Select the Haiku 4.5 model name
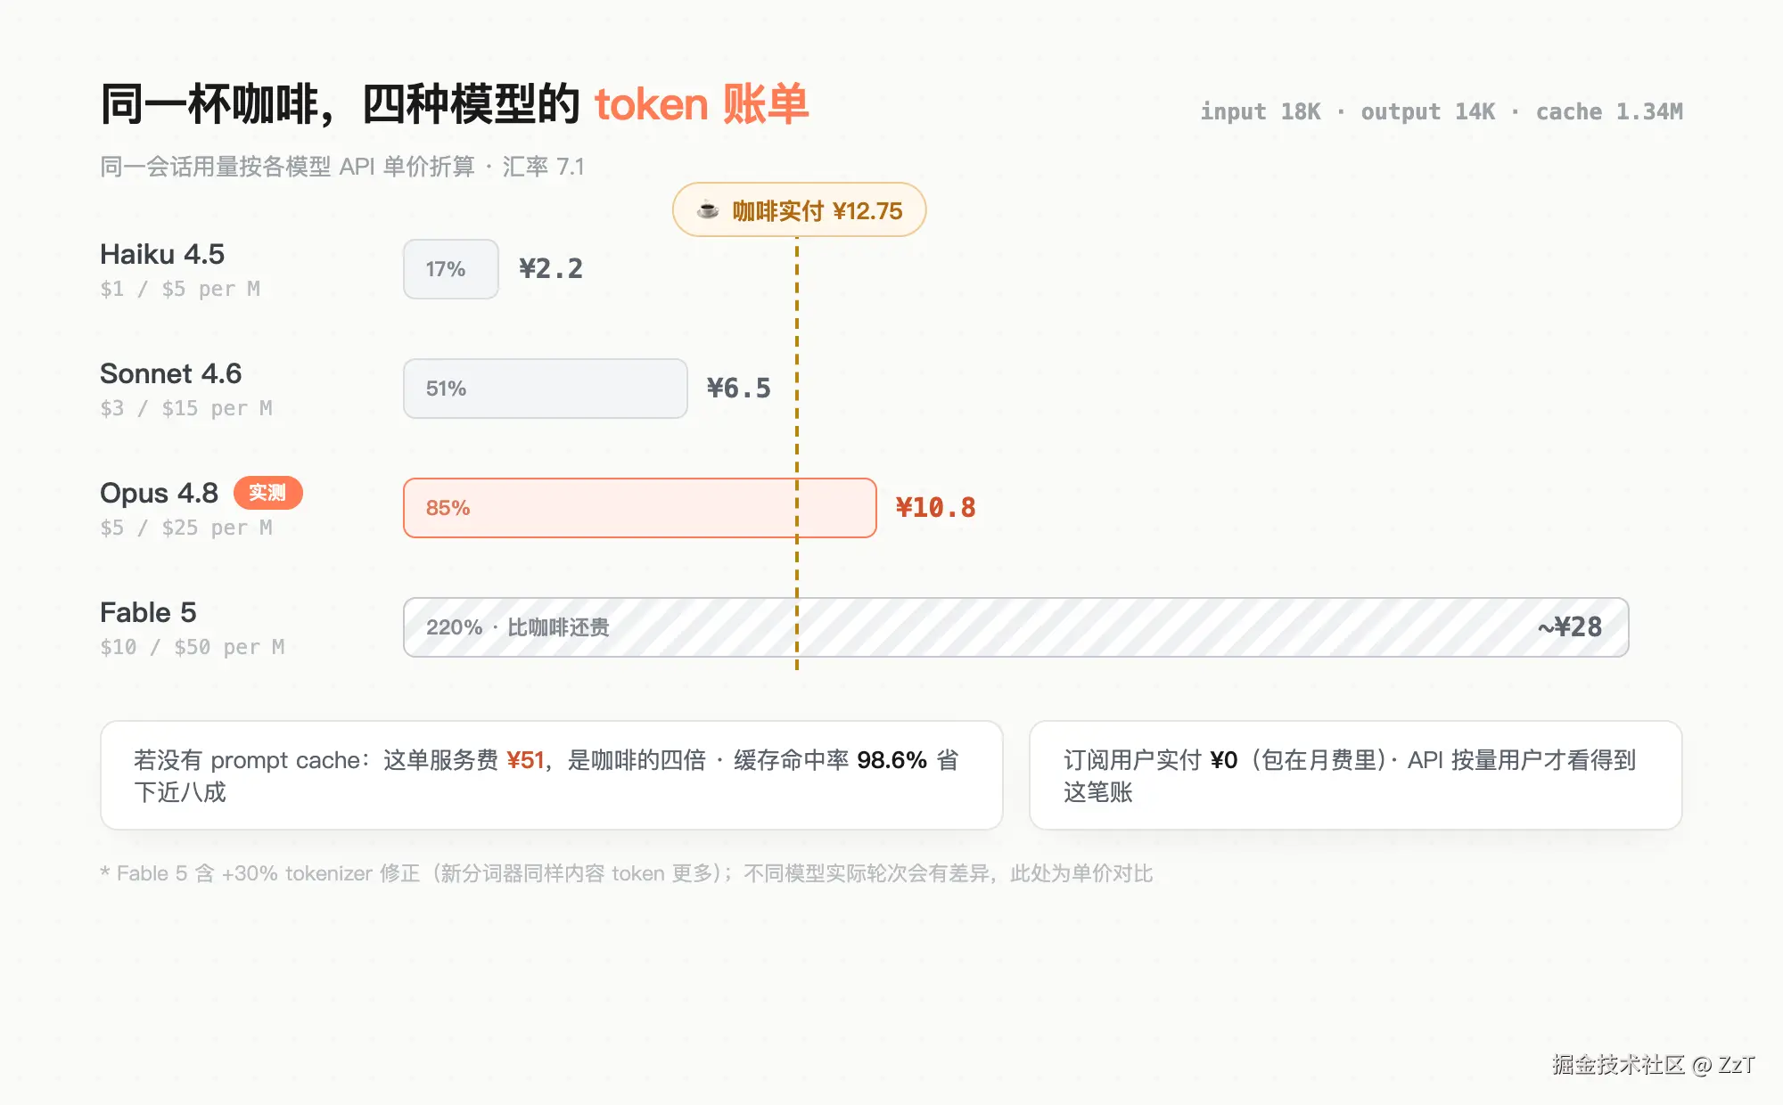Image resolution: width=1783 pixels, height=1105 pixels. (x=162, y=254)
